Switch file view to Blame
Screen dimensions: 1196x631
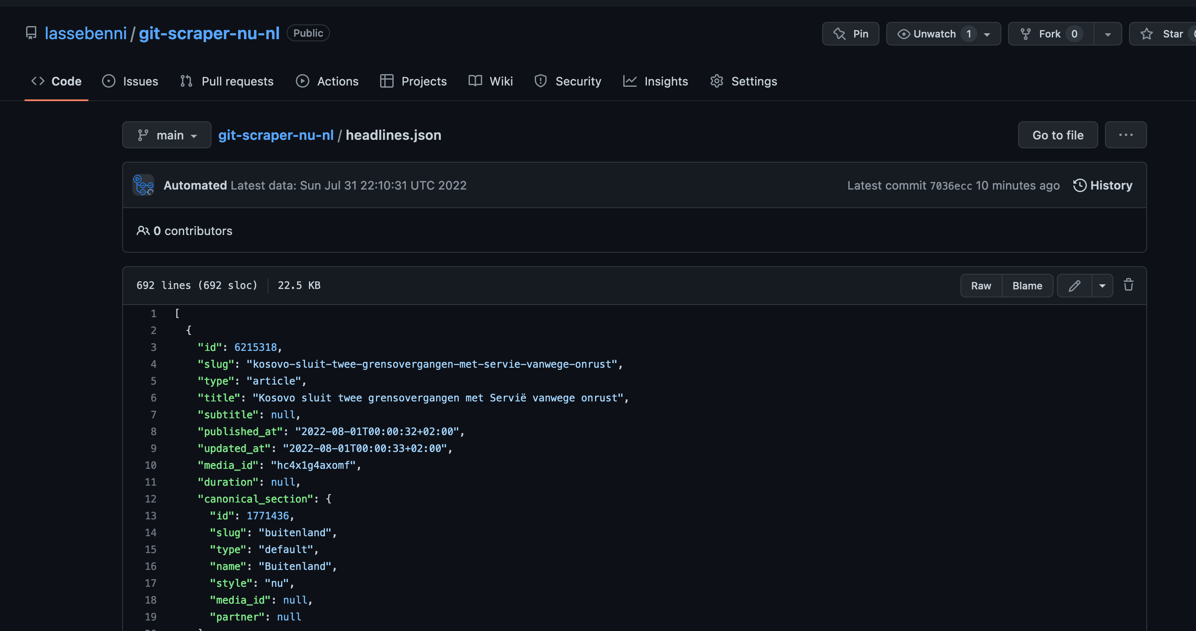click(x=1027, y=285)
